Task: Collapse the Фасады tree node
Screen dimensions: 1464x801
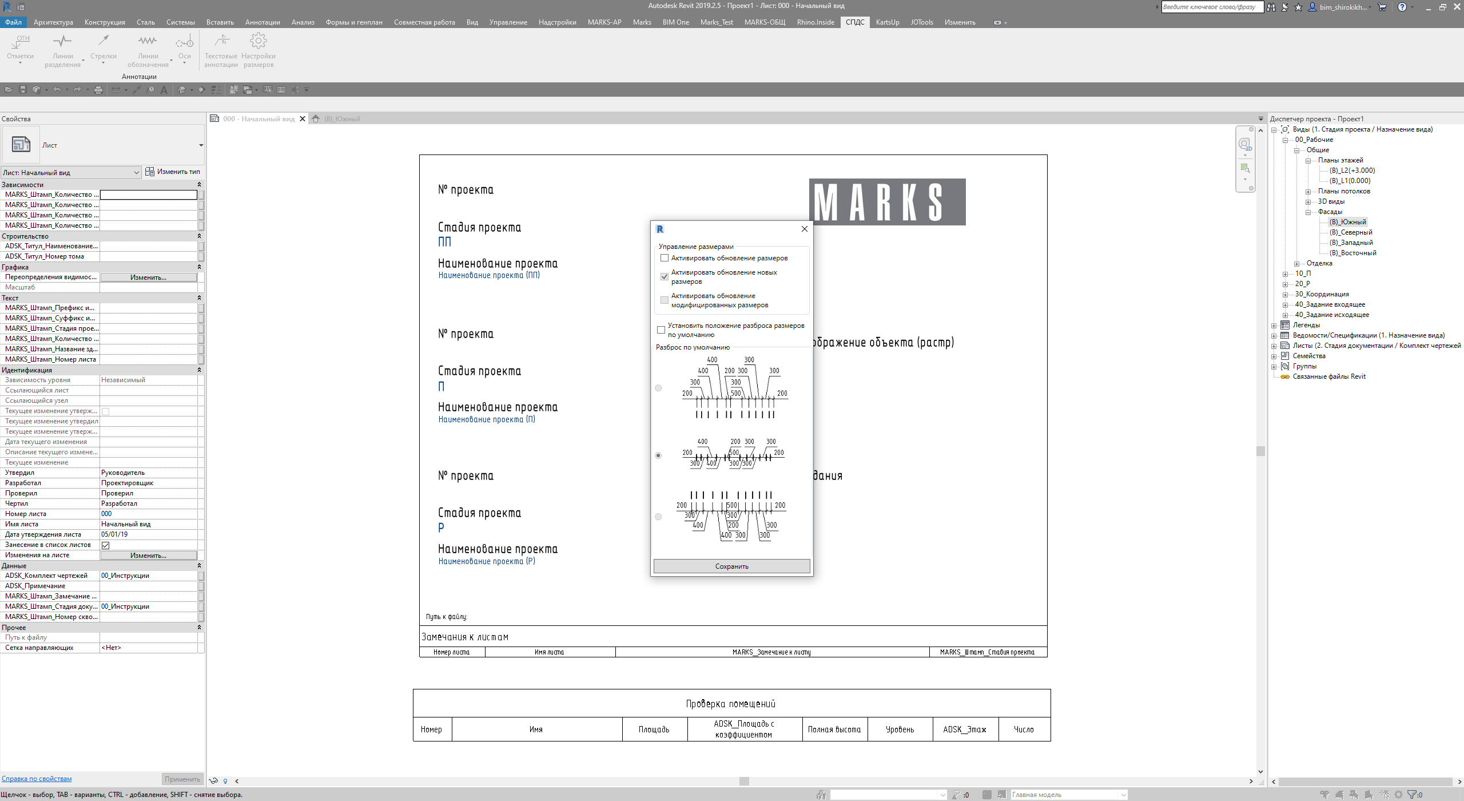Action: (1308, 212)
